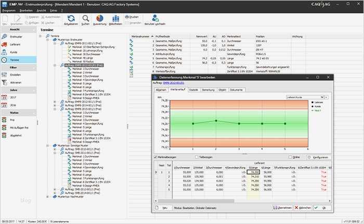This screenshot has height=224, width=364.
Task: Open the Programm menu
Action: [x=9, y=10]
